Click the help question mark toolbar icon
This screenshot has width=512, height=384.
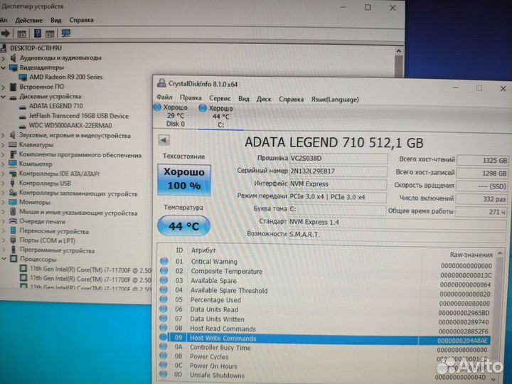coord(38,33)
